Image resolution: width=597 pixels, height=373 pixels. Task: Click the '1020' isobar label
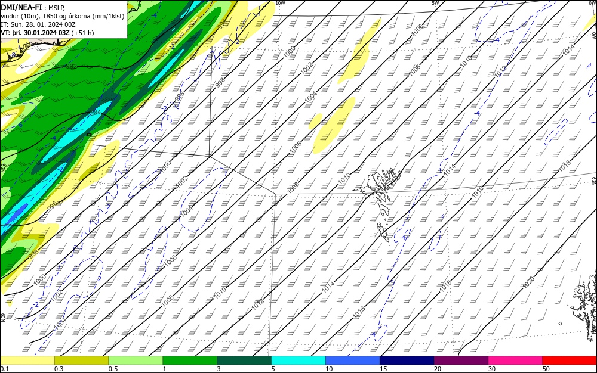(528, 282)
